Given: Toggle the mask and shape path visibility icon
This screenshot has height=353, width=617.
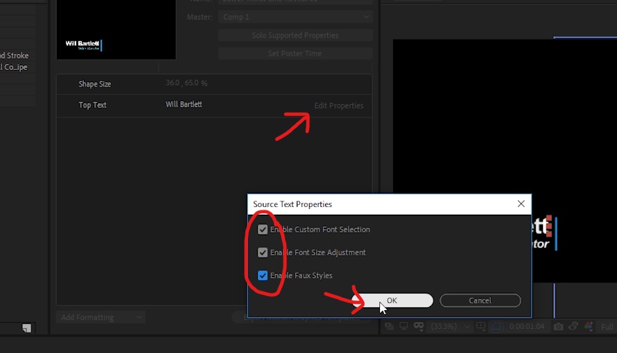Looking at the screenshot, I should pyautogui.click(x=419, y=326).
